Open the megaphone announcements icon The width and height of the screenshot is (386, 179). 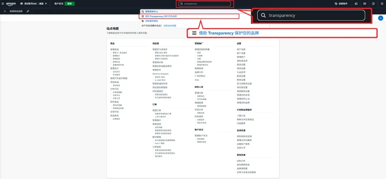click(x=356, y=4)
